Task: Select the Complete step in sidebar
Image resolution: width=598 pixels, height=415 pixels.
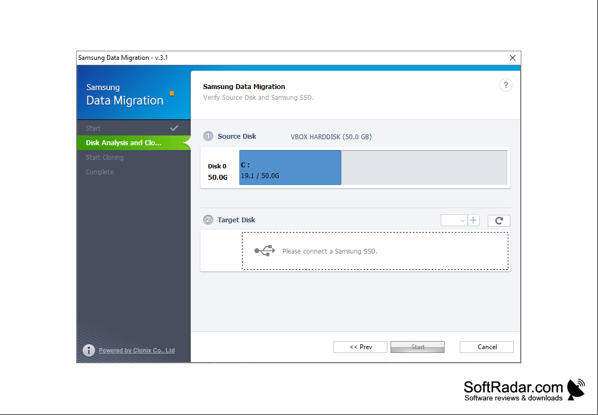Action: coord(133,172)
